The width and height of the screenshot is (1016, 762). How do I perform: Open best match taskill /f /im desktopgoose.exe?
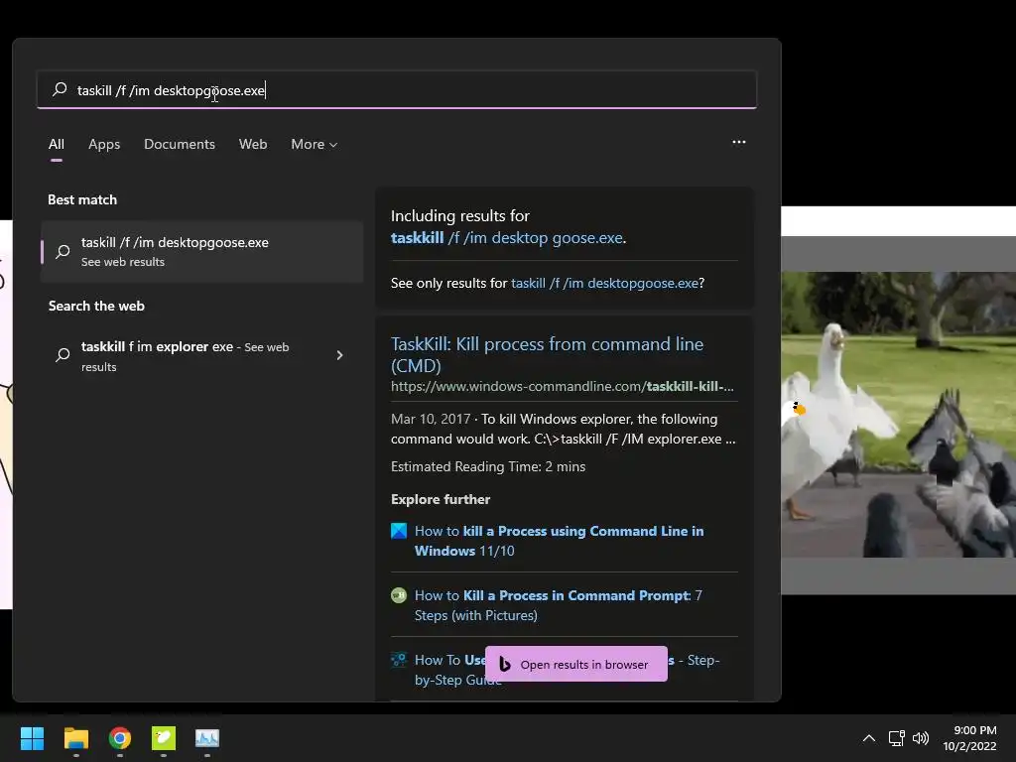tap(202, 251)
